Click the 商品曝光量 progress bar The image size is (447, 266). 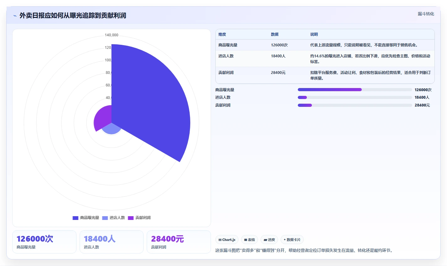pyautogui.click(x=355, y=90)
